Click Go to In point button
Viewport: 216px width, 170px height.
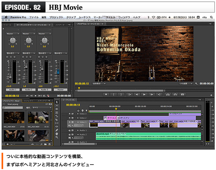click(130, 95)
